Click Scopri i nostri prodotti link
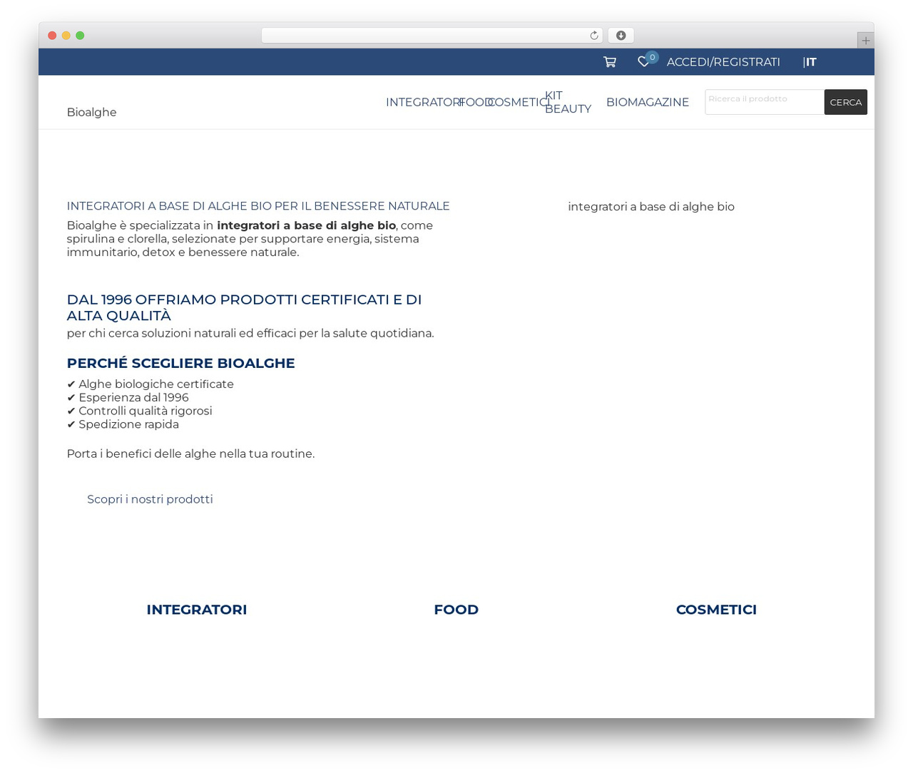913x773 pixels. tap(150, 499)
